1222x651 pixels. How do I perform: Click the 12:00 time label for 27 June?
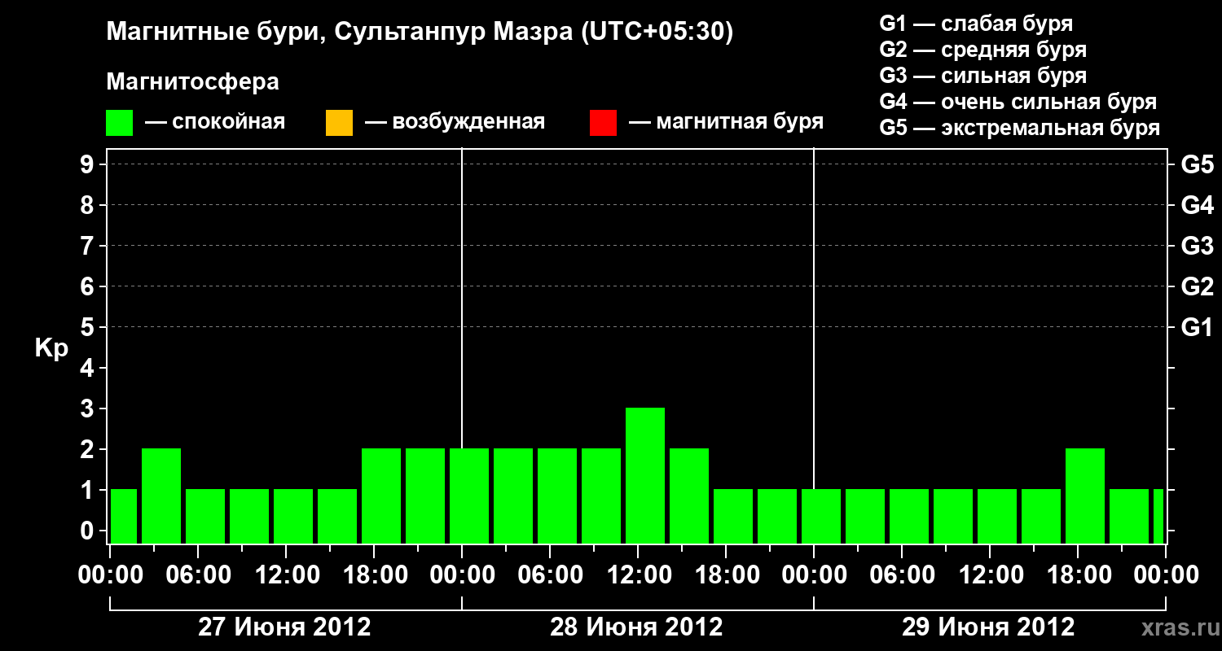click(x=286, y=575)
